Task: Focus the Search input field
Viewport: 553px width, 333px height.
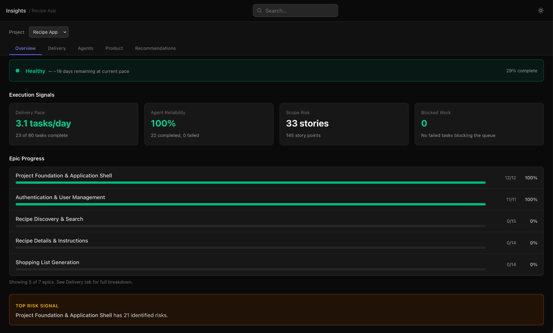Action: pos(295,11)
